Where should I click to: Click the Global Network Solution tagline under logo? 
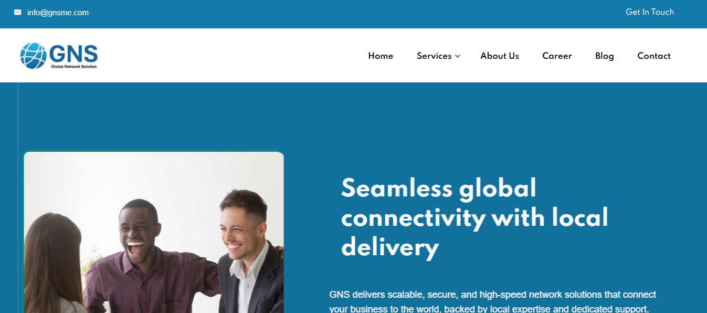pyautogui.click(x=74, y=67)
